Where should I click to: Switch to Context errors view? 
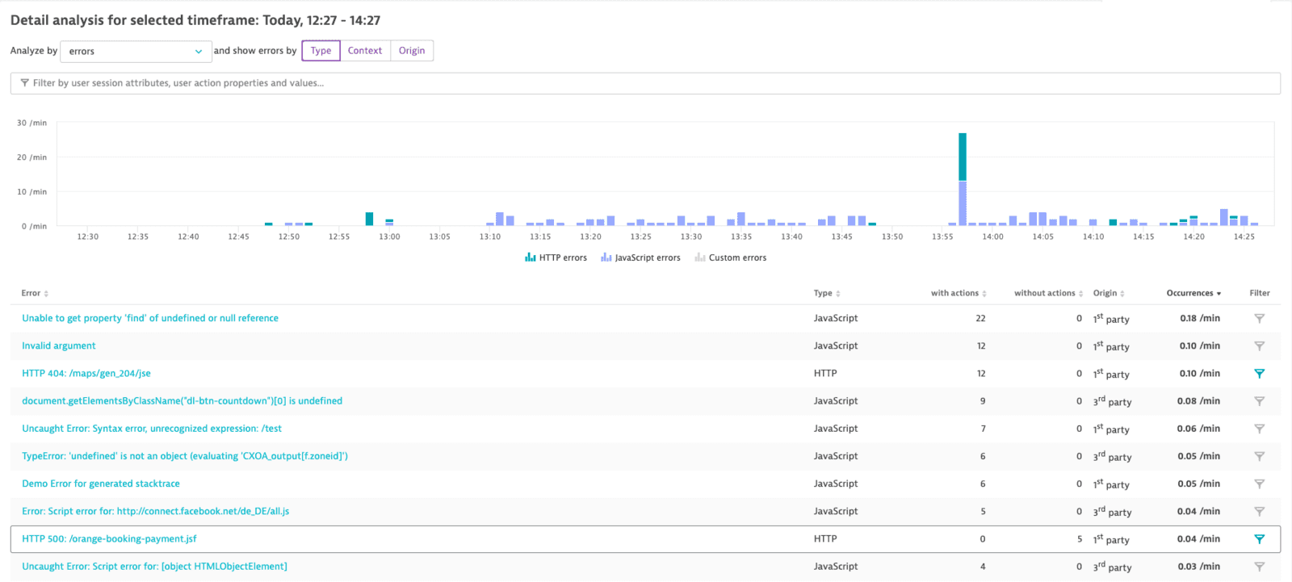point(365,51)
